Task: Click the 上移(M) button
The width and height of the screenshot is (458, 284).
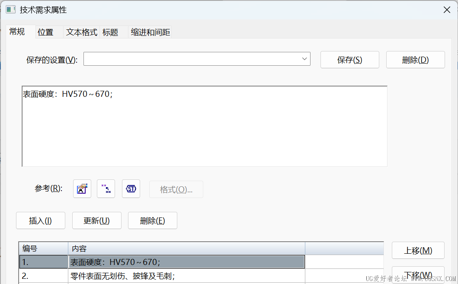Action: pos(418,250)
